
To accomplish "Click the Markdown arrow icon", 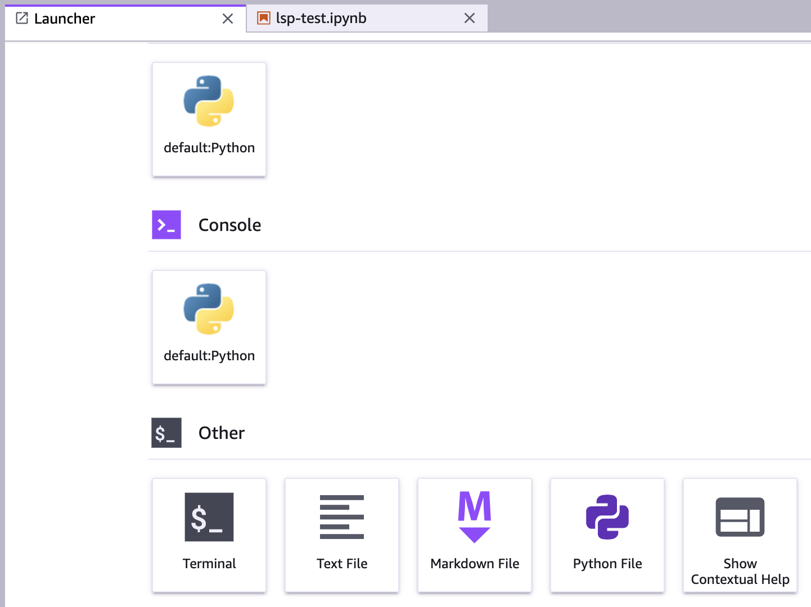I will [x=474, y=534].
